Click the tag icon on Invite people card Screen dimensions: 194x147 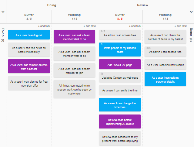click(x=102, y=44)
